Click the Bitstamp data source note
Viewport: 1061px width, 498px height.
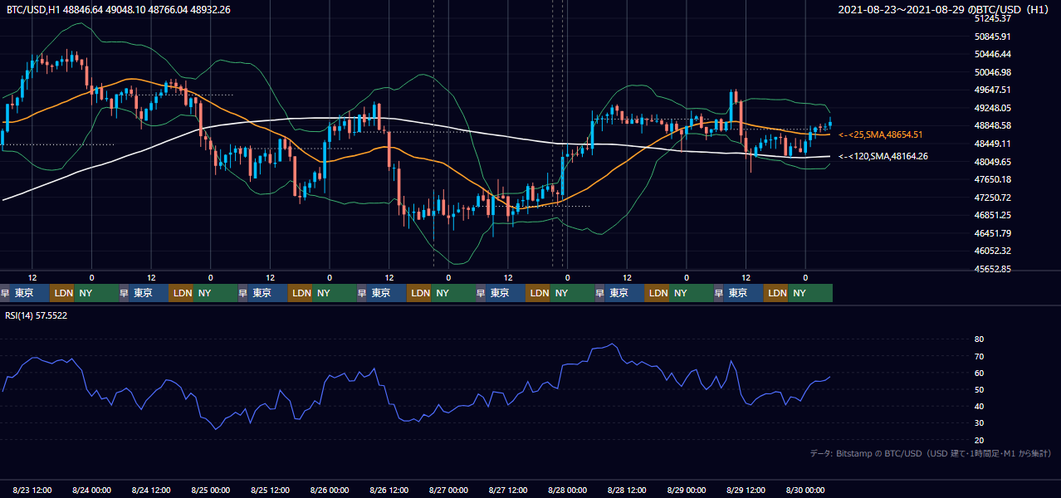[930, 453]
